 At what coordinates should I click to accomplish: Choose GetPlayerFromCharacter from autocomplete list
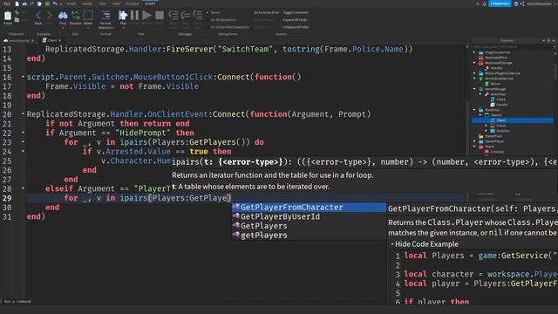(x=309, y=208)
